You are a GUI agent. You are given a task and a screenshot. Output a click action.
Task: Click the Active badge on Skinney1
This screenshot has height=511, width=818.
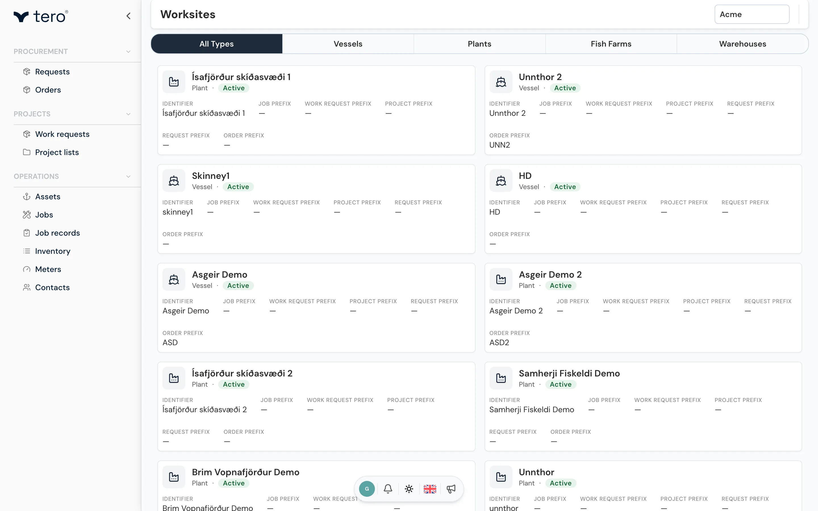click(238, 187)
